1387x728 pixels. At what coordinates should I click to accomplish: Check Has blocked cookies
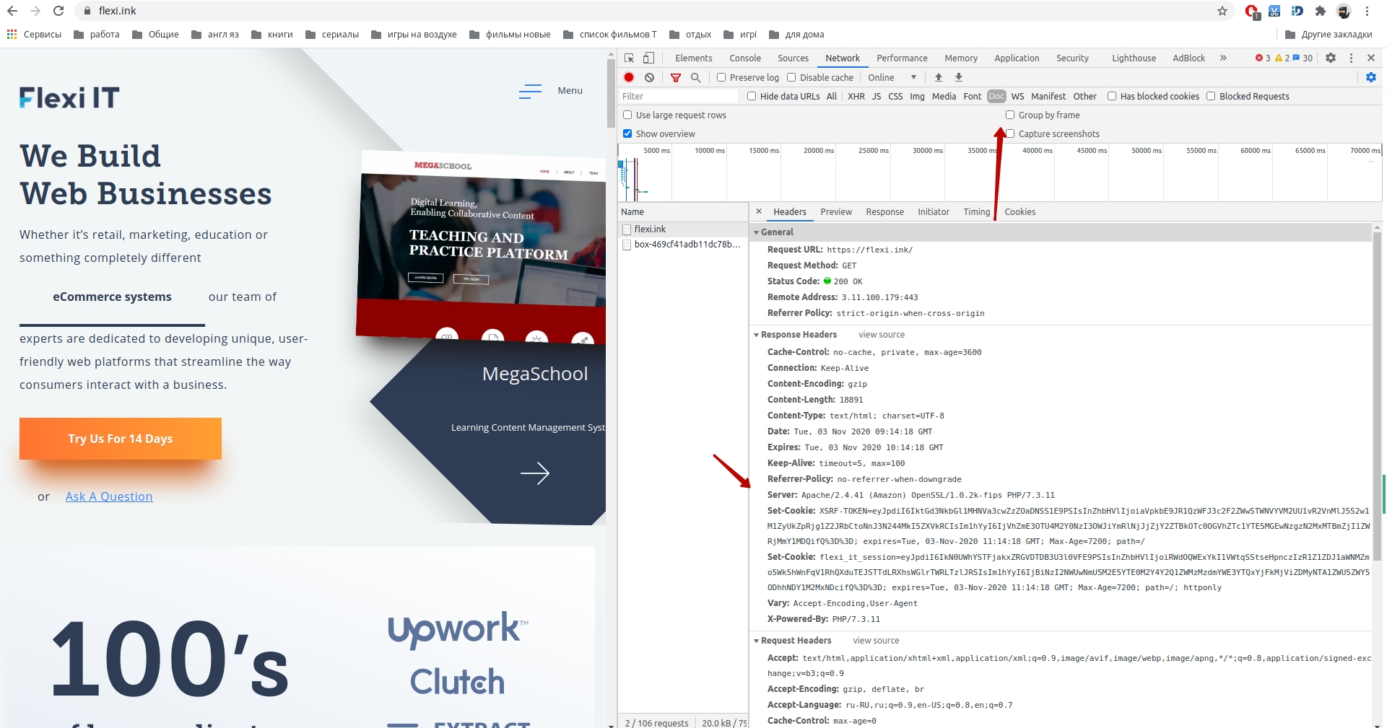coord(1112,96)
